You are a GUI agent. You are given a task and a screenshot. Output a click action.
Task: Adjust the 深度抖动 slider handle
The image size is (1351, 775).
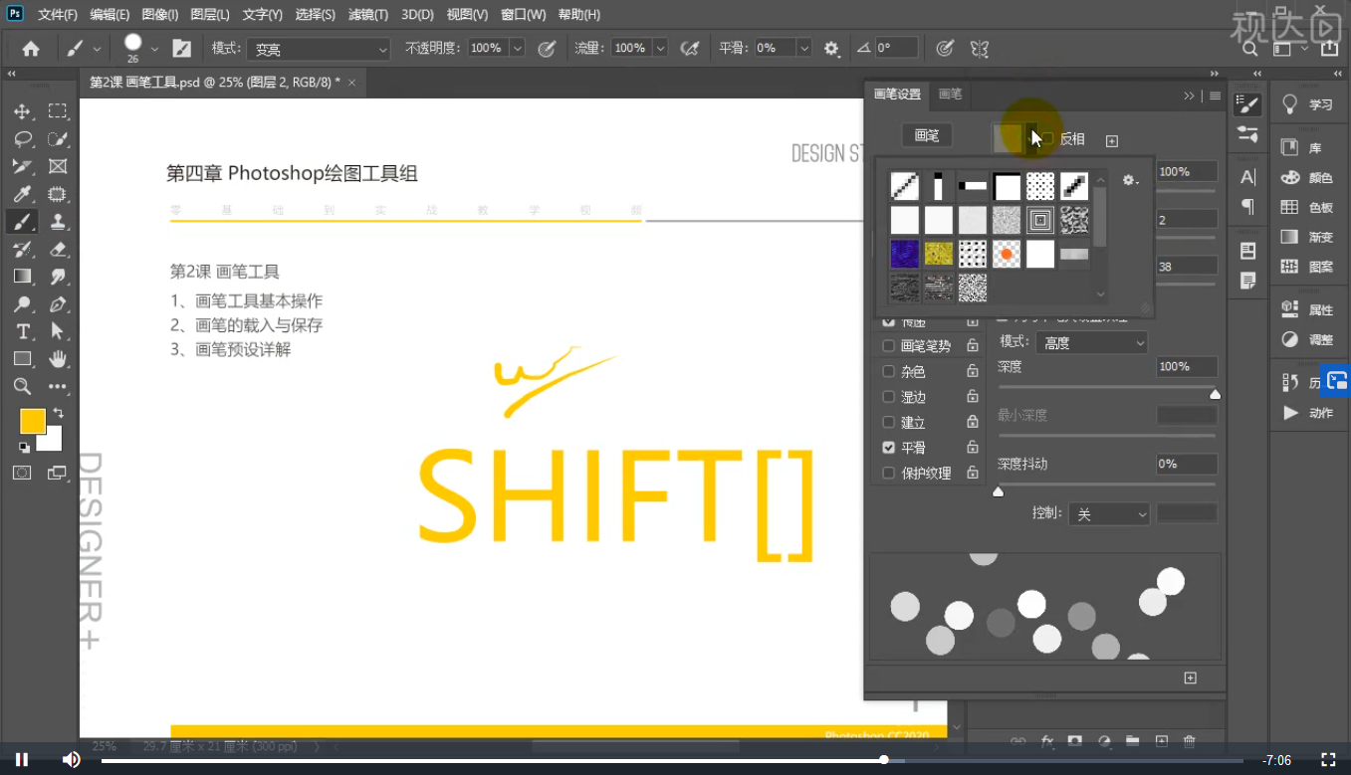coord(999,491)
